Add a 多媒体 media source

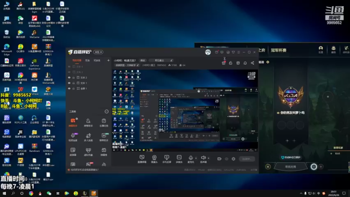pos(179,159)
